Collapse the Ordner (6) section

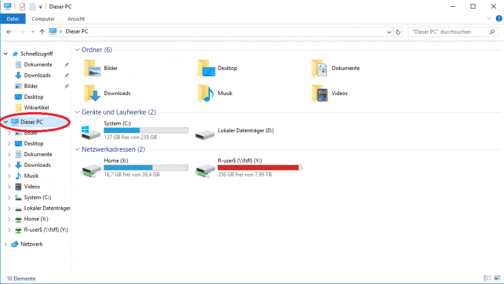[x=77, y=50]
